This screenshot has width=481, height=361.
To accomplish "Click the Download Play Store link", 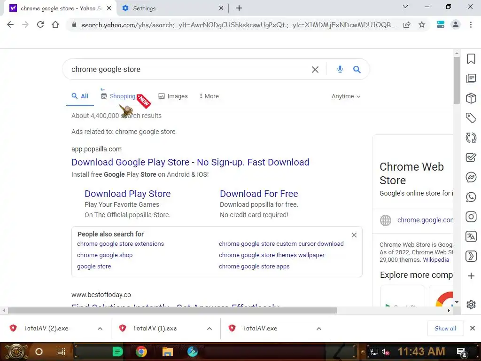I will click(128, 194).
